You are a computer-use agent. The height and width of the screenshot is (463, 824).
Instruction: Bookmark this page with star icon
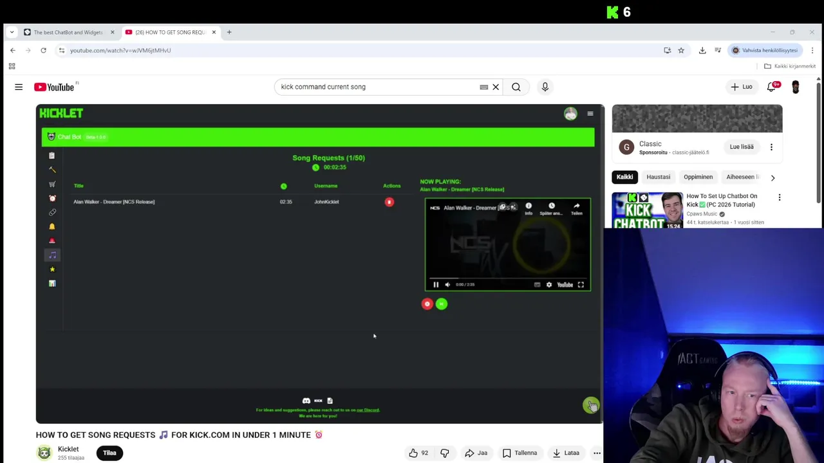681,50
